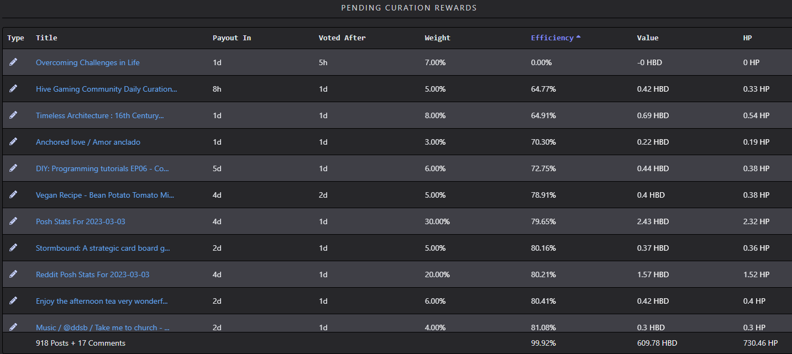Screen dimensions: 792x354
Task: Sort the table by Value column
Action: (647, 38)
